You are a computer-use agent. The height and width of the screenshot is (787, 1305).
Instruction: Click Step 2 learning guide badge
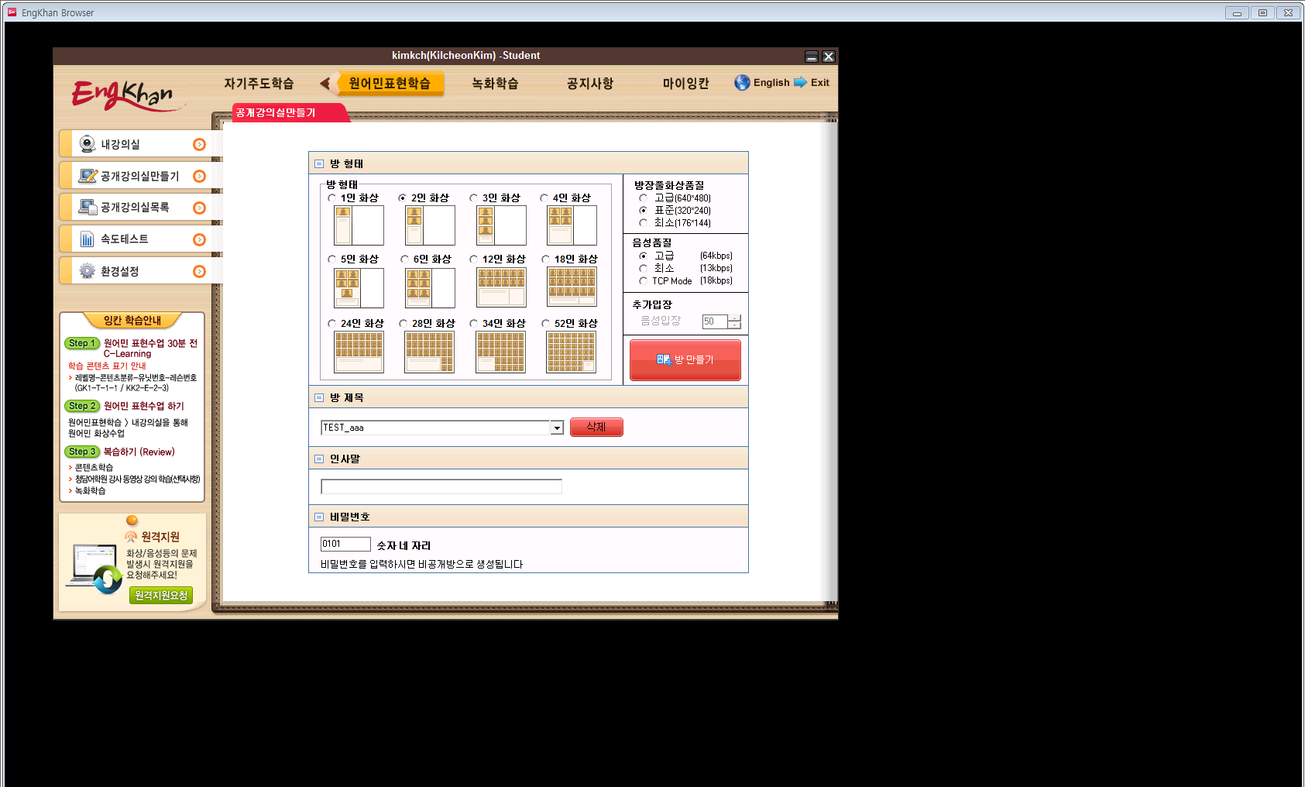[x=81, y=406]
